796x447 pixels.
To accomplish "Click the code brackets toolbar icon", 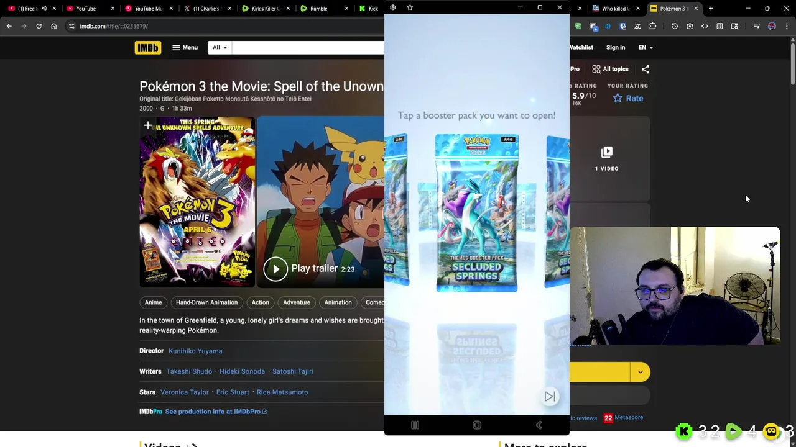I will [x=705, y=26].
